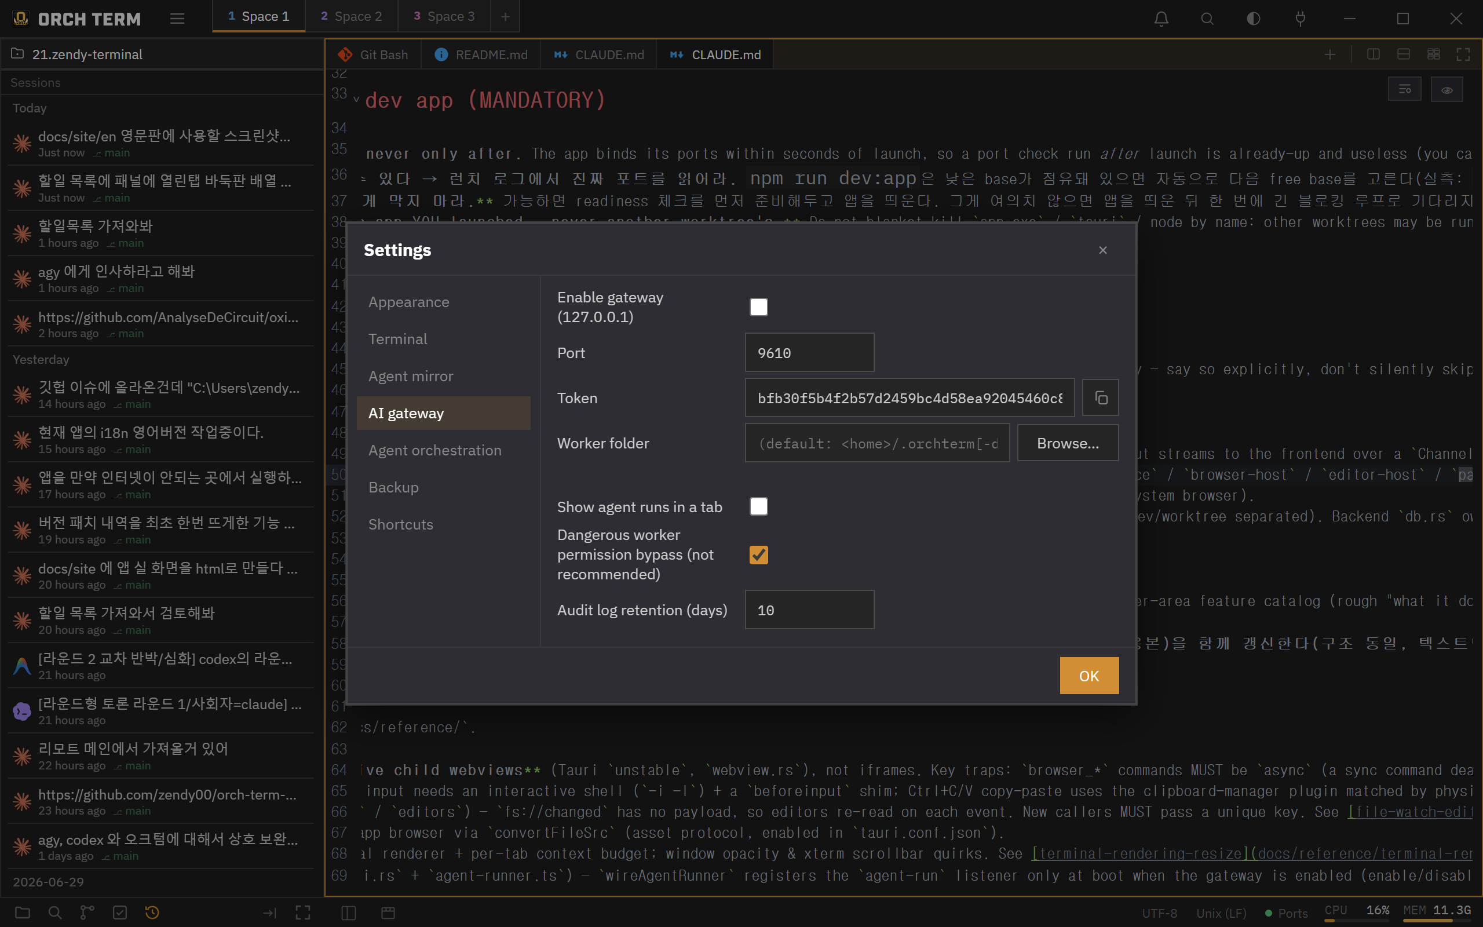Image resolution: width=1483 pixels, height=927 pixels.
Task: Select the Appearance settings section
Action: pos(443,302)
